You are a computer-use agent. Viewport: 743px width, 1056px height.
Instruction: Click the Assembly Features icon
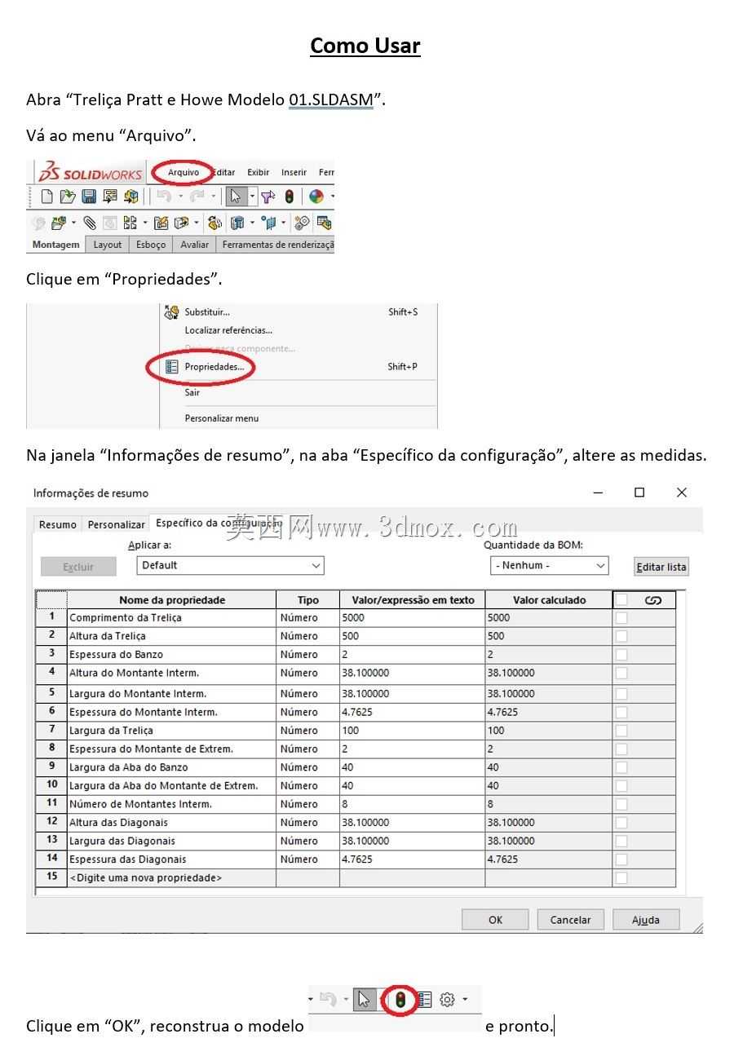pos(237,222)
